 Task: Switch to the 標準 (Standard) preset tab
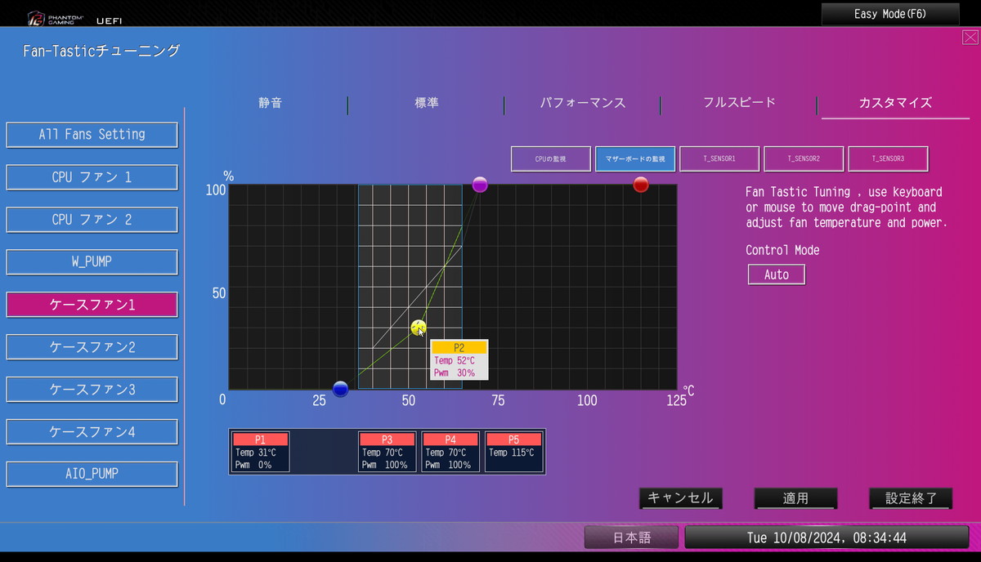coord(427,103)
